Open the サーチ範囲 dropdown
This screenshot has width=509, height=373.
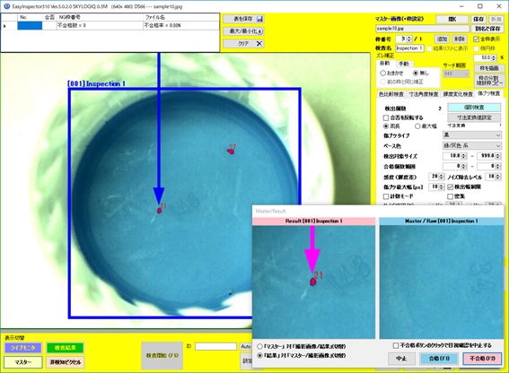456,74
